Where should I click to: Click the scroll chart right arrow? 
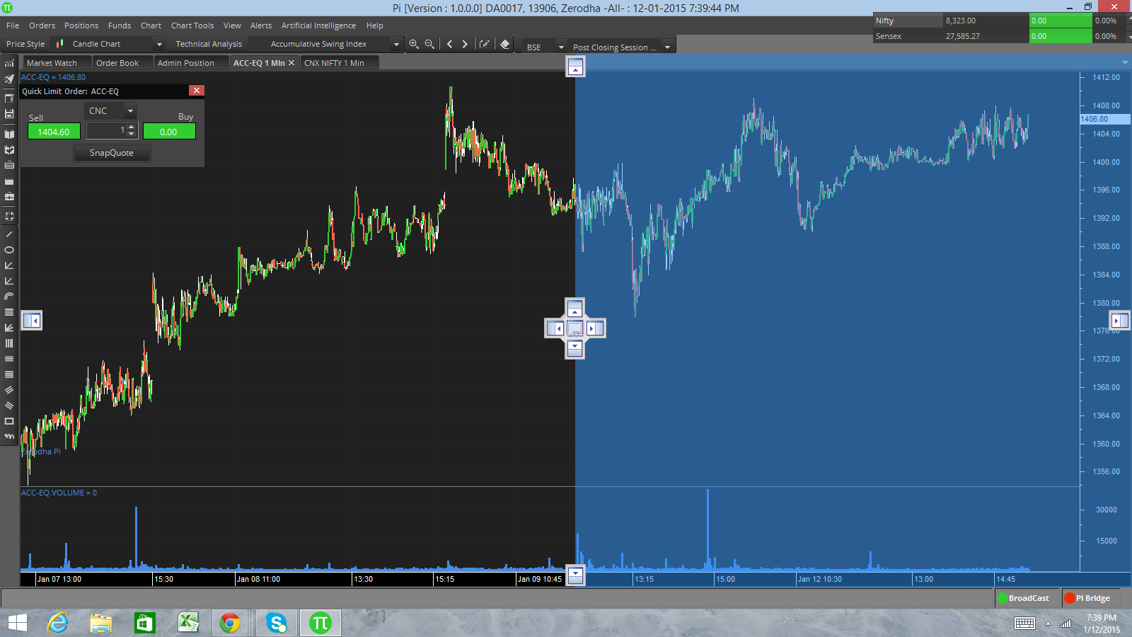click(465, 44)
